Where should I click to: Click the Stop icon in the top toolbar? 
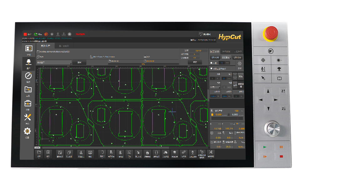[x=25, y=34]
